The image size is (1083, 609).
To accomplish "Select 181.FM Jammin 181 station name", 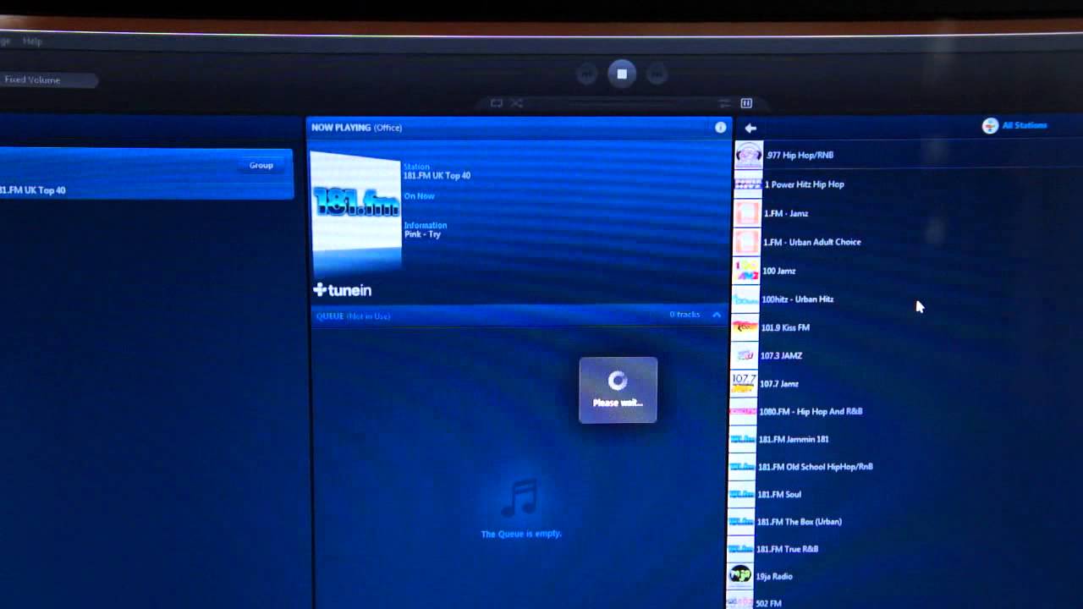I will [x=794, y=439].
